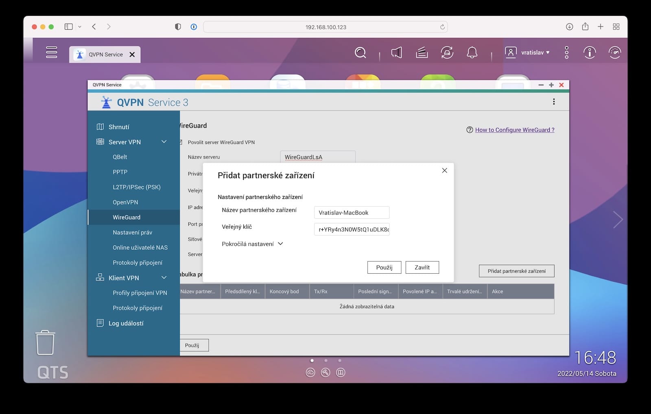This screenshot has width=651, height=414.
Task: Click the user account avatar icon
Action: (510, 52)
